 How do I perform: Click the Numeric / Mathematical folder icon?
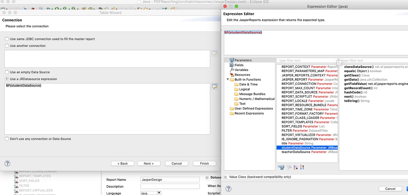236,99
